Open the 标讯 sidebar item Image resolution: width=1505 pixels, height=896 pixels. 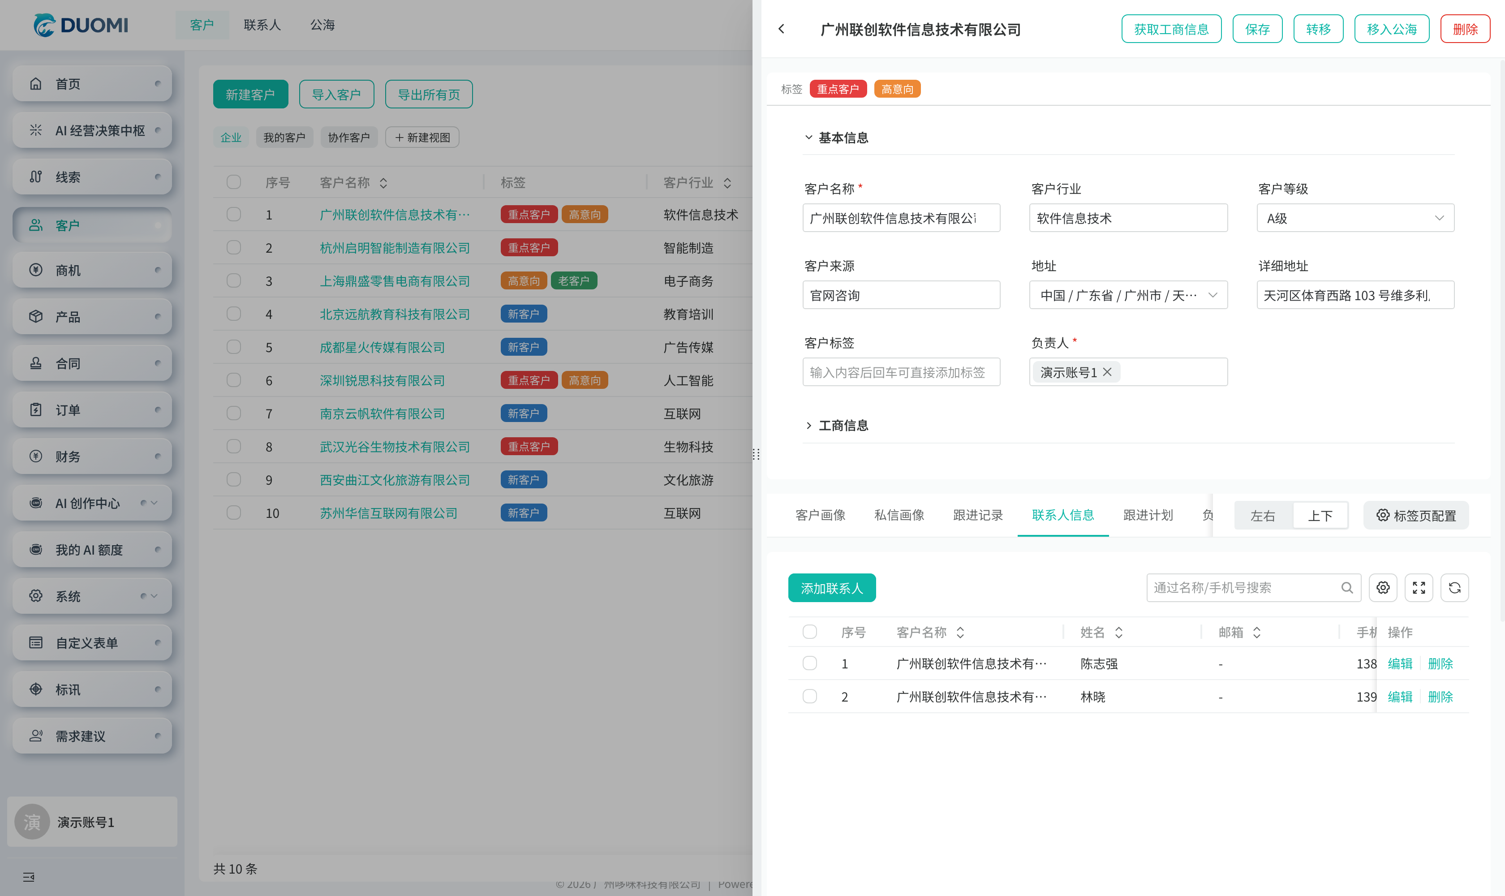(92, 689)
